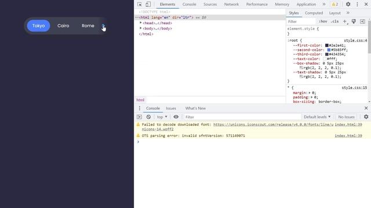Expand the padding shorthand property
Image resolution: width=371 pixels, height=208 pixels.
(x=312, y=97)
